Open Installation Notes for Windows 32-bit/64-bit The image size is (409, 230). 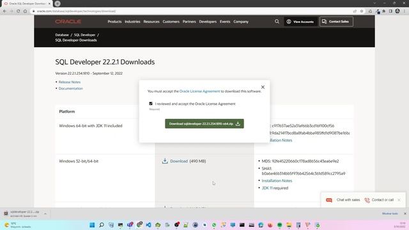(x=277, y=181)
